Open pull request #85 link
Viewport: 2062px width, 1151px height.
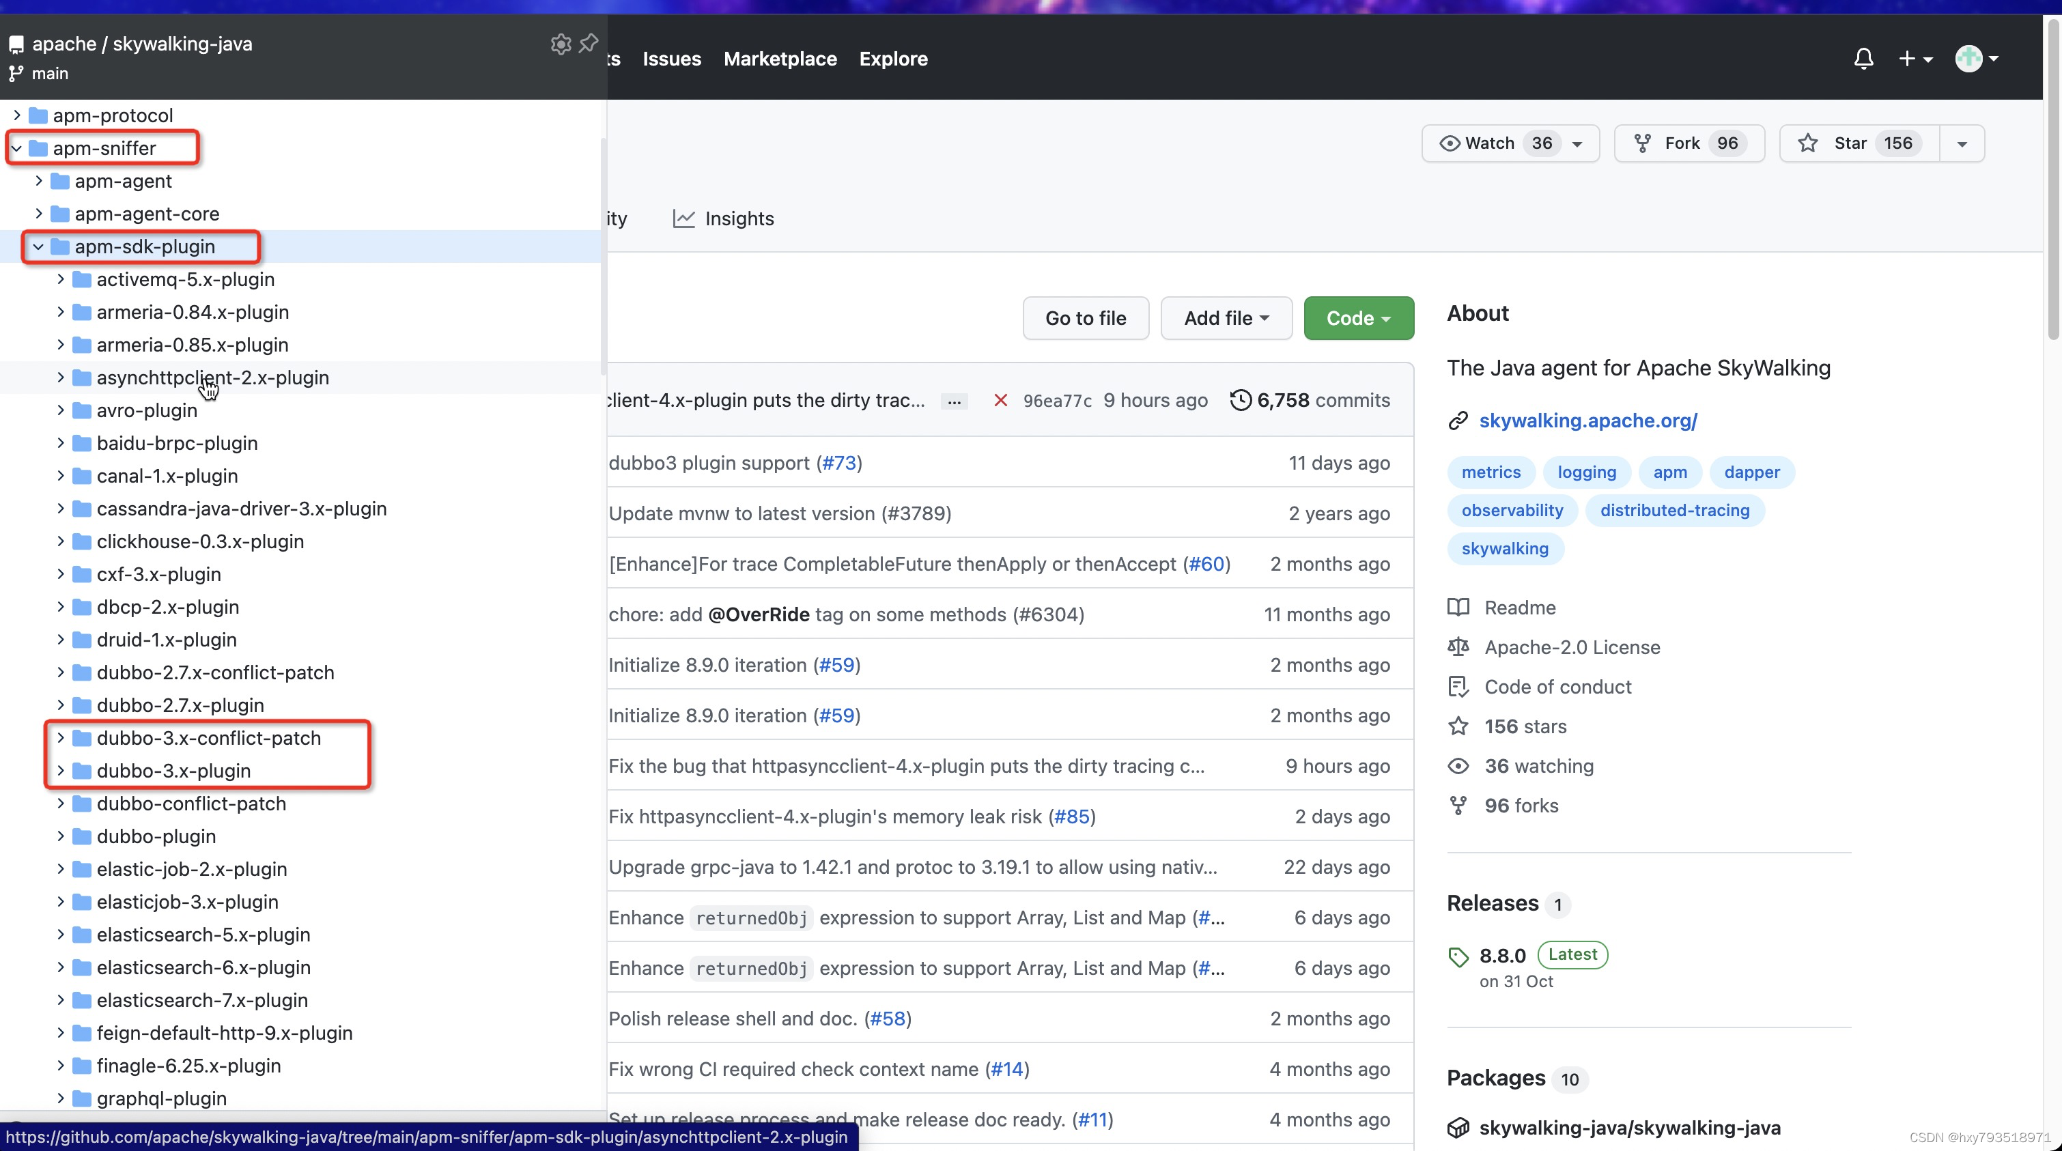[1072, 816]
